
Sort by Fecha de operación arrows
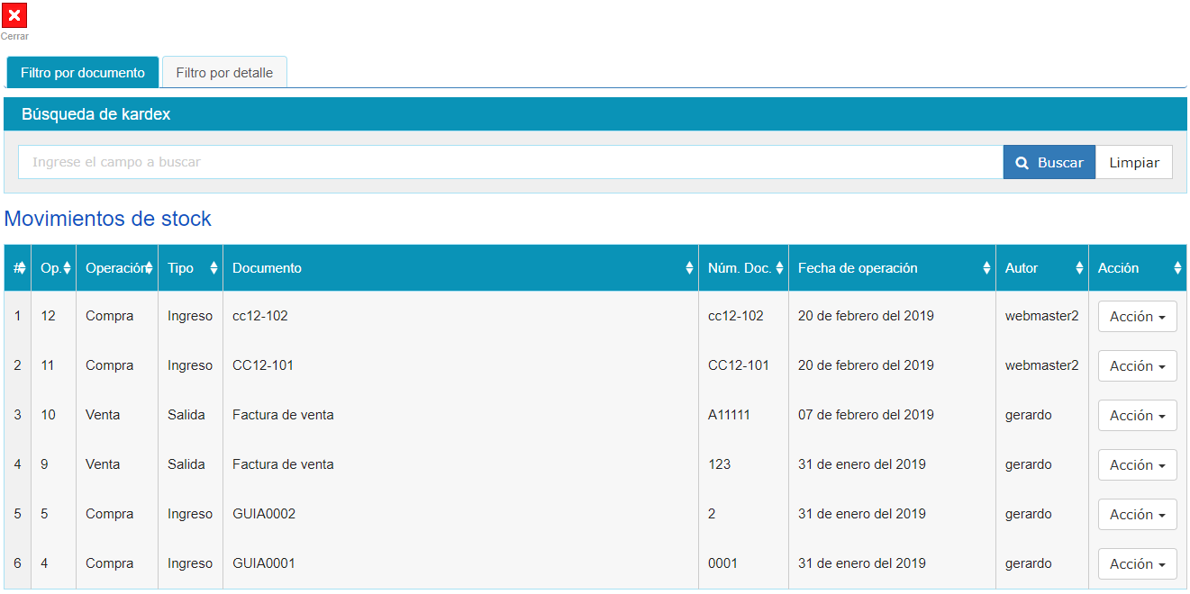(x=986, y=268)
